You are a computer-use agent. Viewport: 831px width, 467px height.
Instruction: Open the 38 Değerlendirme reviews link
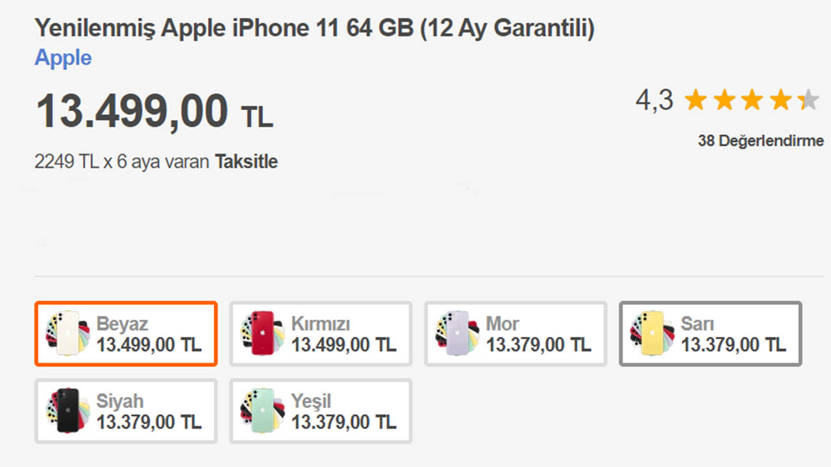762,140
